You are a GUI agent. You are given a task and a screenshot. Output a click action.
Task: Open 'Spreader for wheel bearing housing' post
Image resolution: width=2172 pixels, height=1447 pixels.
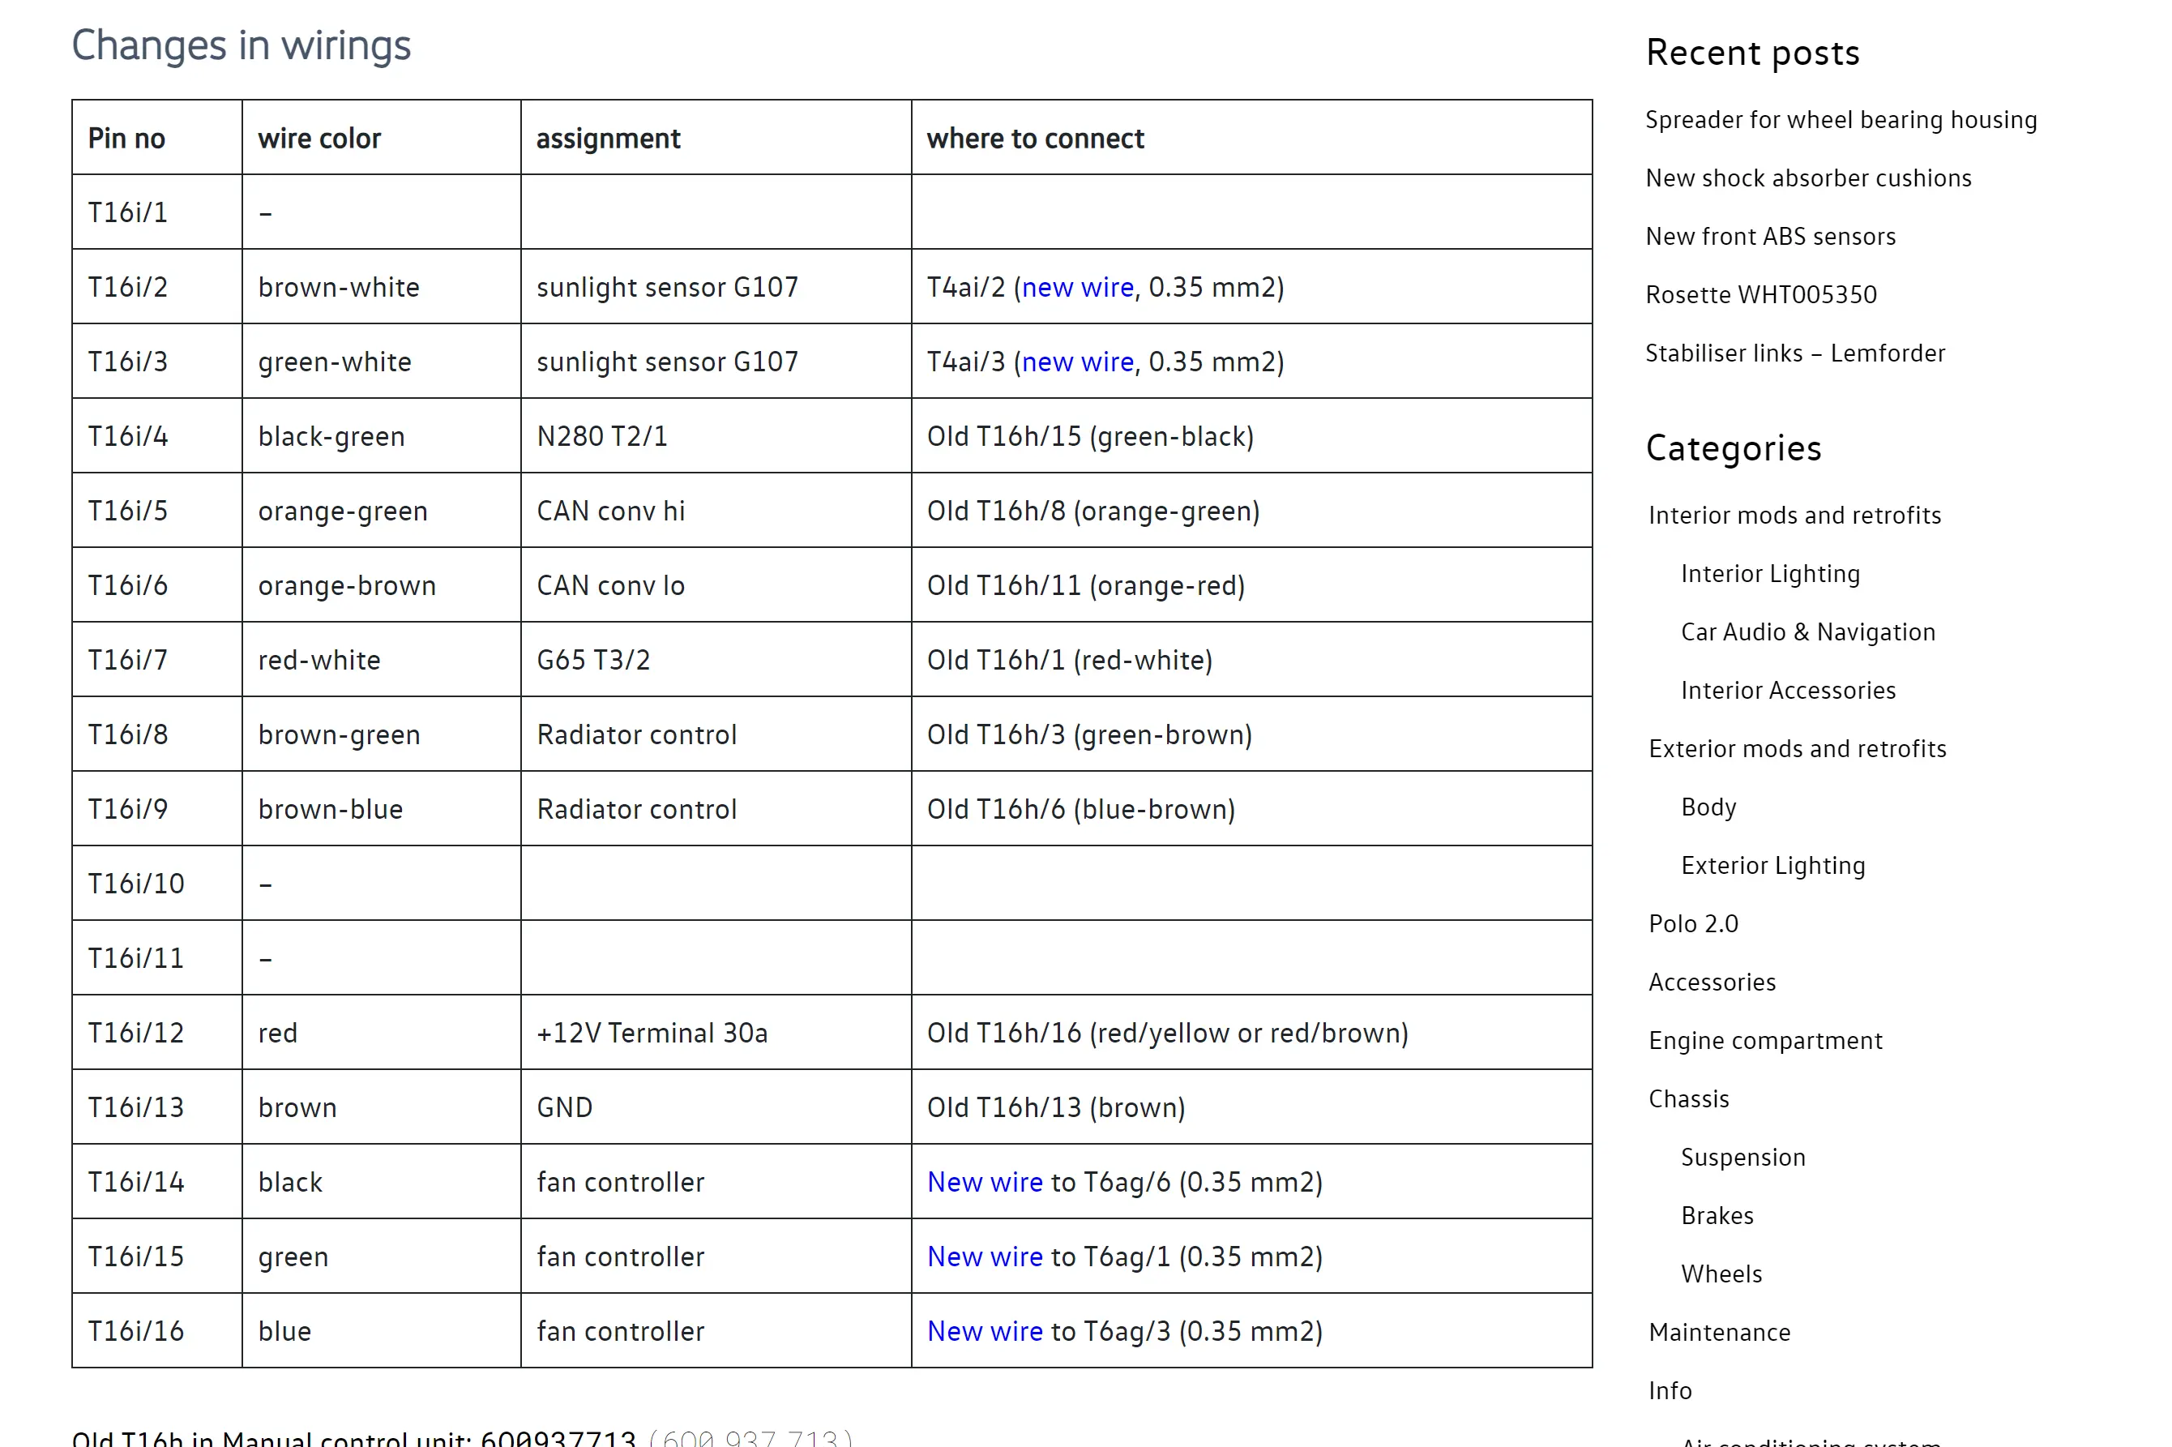(1840, 120)
